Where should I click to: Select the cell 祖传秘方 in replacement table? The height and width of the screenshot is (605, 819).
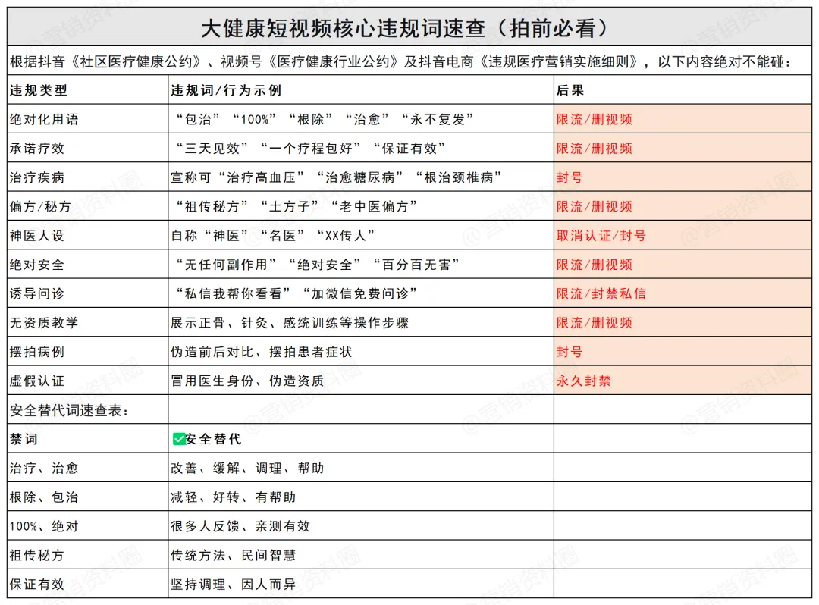tap(88, 555)
